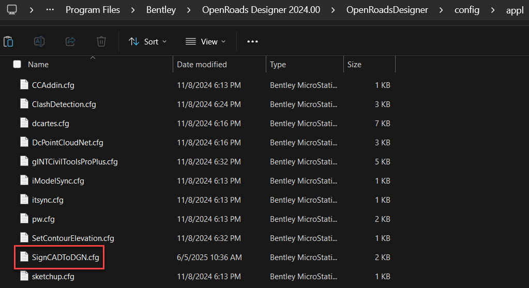Toggle the select all checkbox beside Name
Image resolution: width=529 pixels, height=288 pixels.
(x=17, y=65)
